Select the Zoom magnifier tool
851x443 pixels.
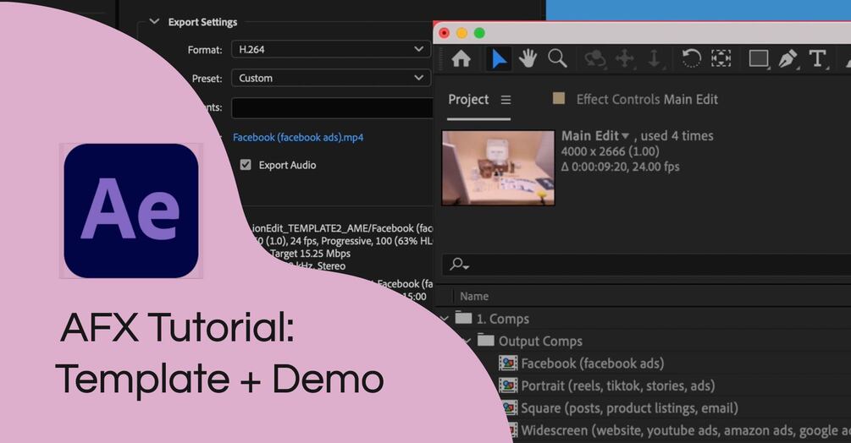coord(557,58)
